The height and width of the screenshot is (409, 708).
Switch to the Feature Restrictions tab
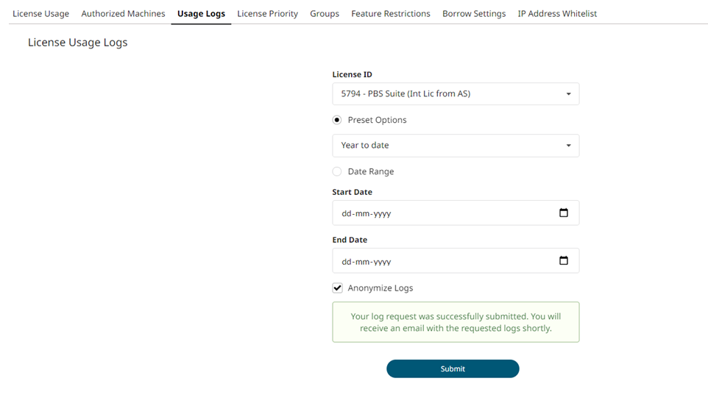point(390,14)
